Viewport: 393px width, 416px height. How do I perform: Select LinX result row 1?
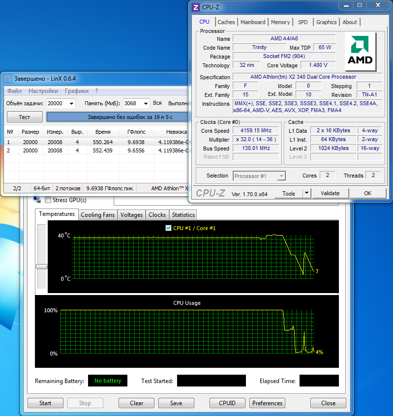(96, 142)
